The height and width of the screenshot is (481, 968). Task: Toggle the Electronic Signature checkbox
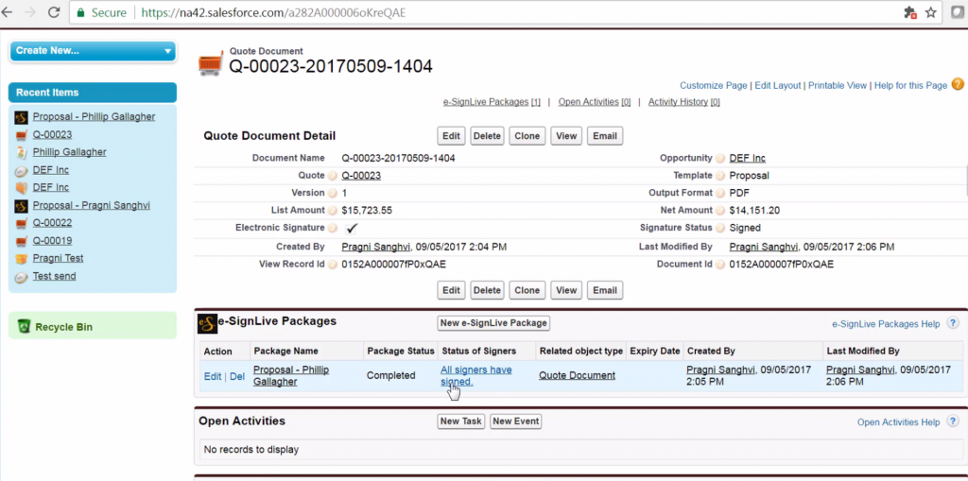coord(352,228)
